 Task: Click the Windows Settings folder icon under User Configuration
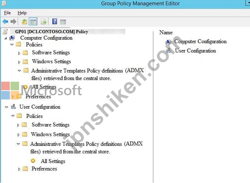point(24,134)
